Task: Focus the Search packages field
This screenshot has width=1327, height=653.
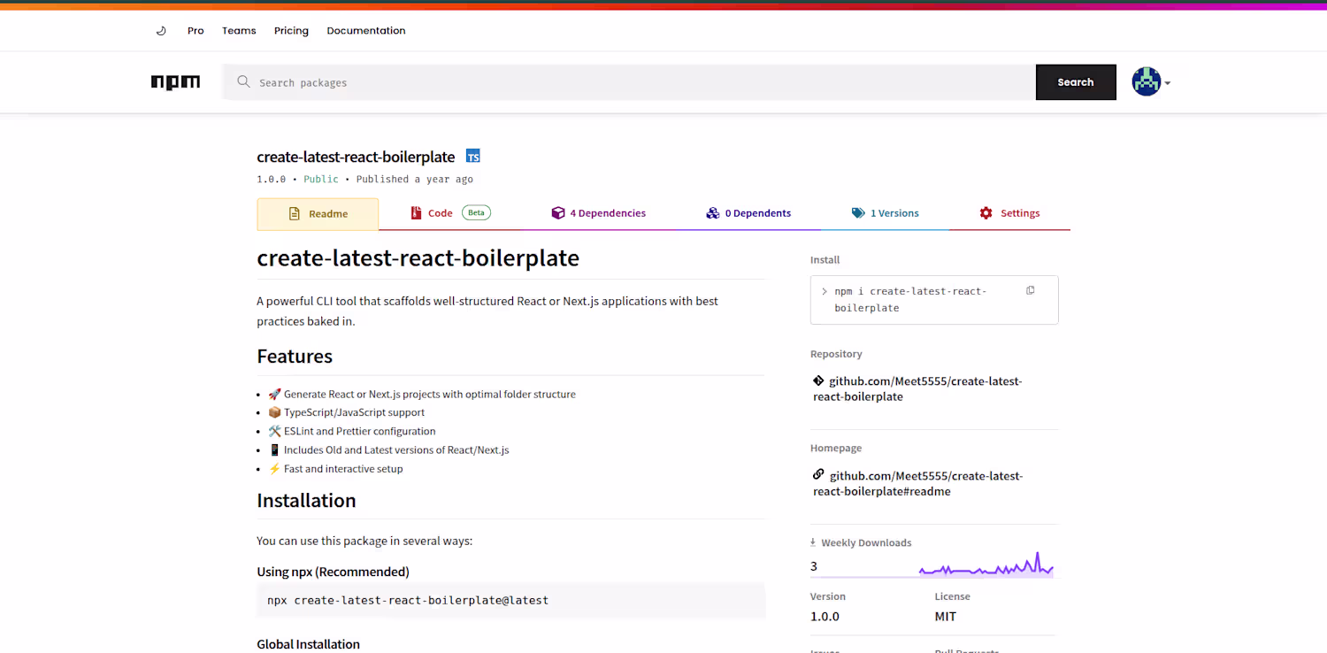Action: click(644, 82)
